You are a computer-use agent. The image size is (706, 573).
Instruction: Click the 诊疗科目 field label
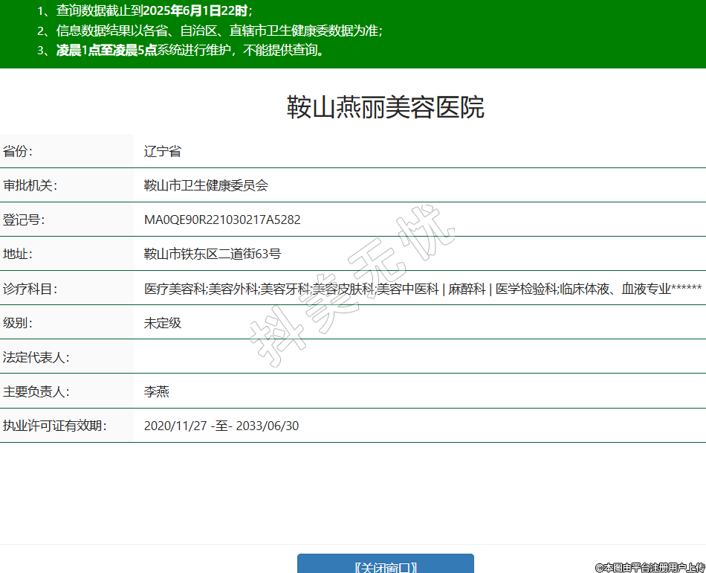[x=30, y=289]
